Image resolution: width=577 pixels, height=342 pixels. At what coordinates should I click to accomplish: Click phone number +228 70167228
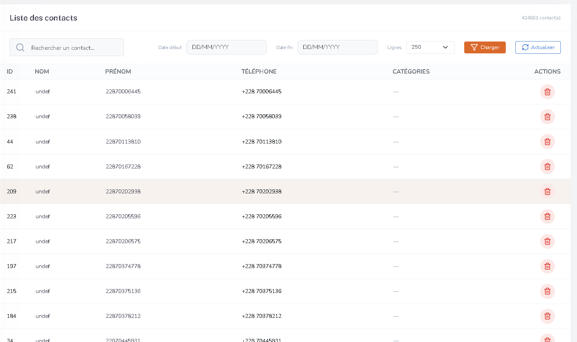262,166
